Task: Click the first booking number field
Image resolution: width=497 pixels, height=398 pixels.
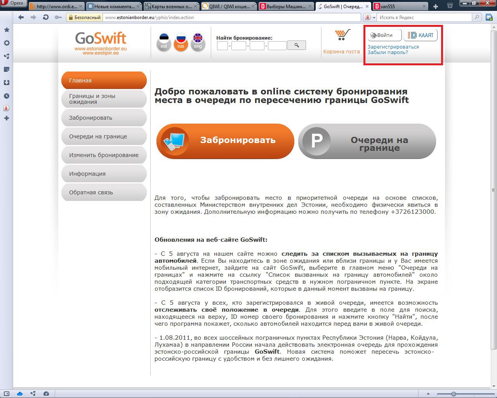Action: click(222, 46)
